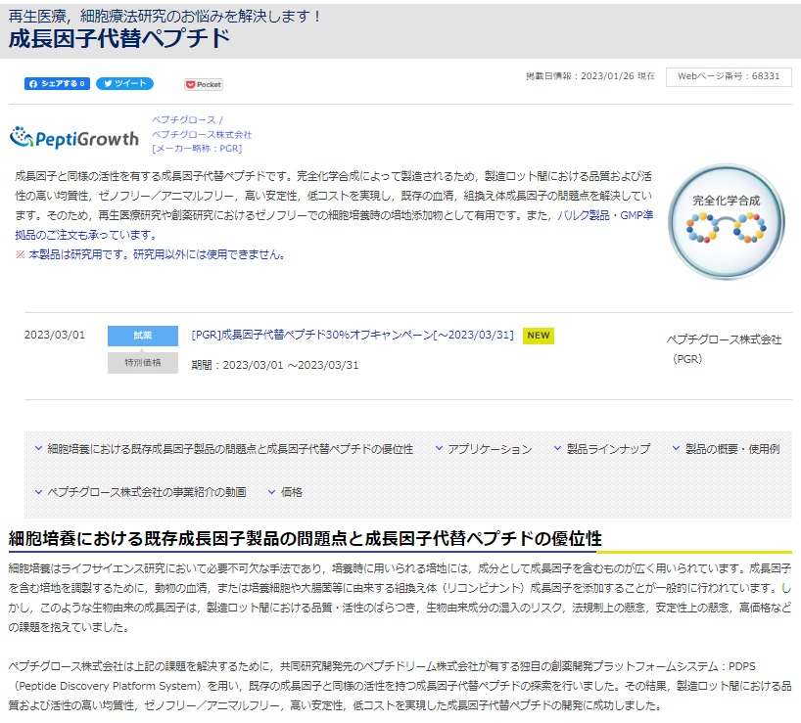Click the メーカー略称：PGR link
801x723 pixels.
click(x=197, y=149)
